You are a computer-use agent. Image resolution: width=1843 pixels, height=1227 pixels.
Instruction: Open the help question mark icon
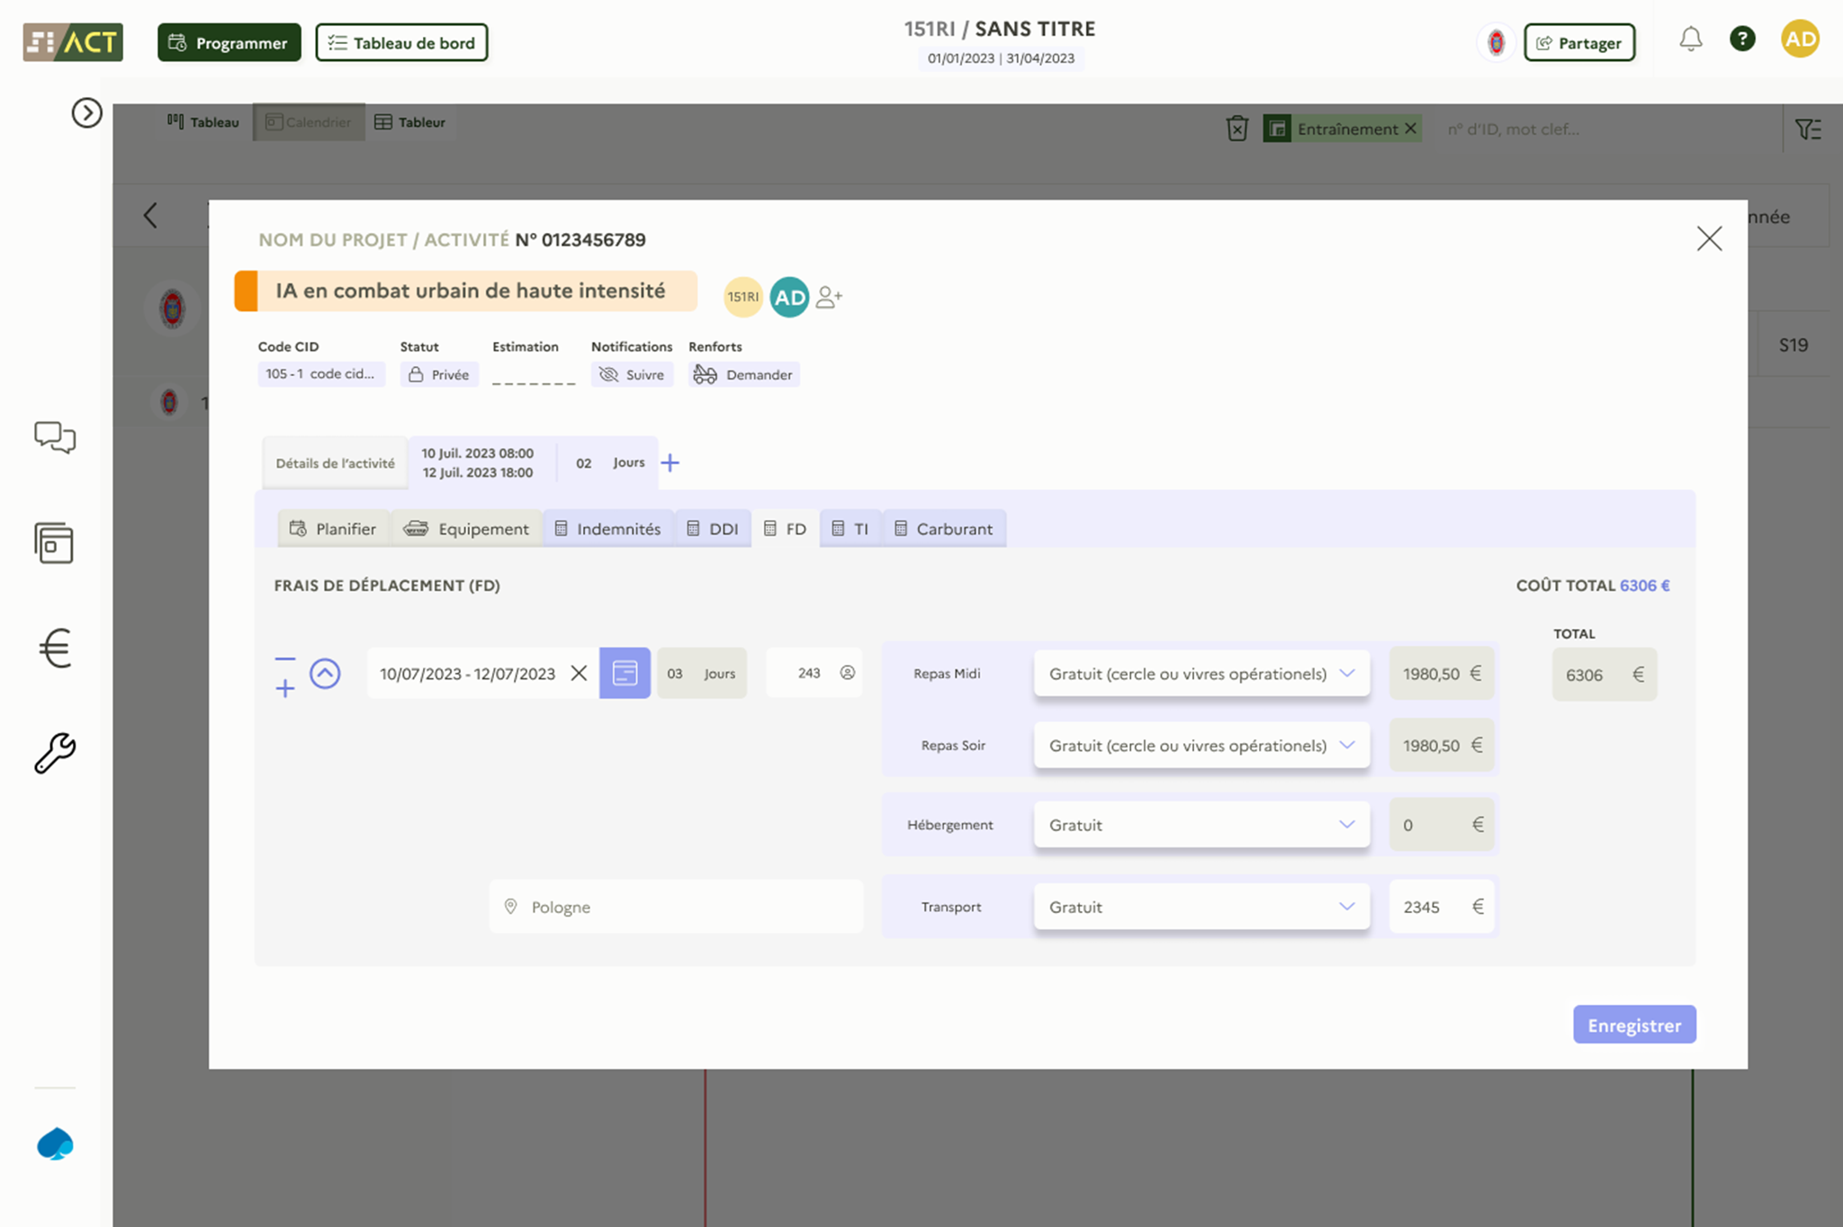coord(1743,40)
